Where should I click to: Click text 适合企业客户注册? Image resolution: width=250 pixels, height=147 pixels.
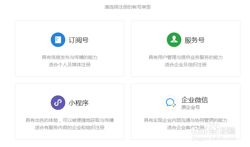(x=186, y=127)
